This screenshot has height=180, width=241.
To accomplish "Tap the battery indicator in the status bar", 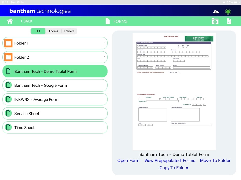I will point(237,2).
